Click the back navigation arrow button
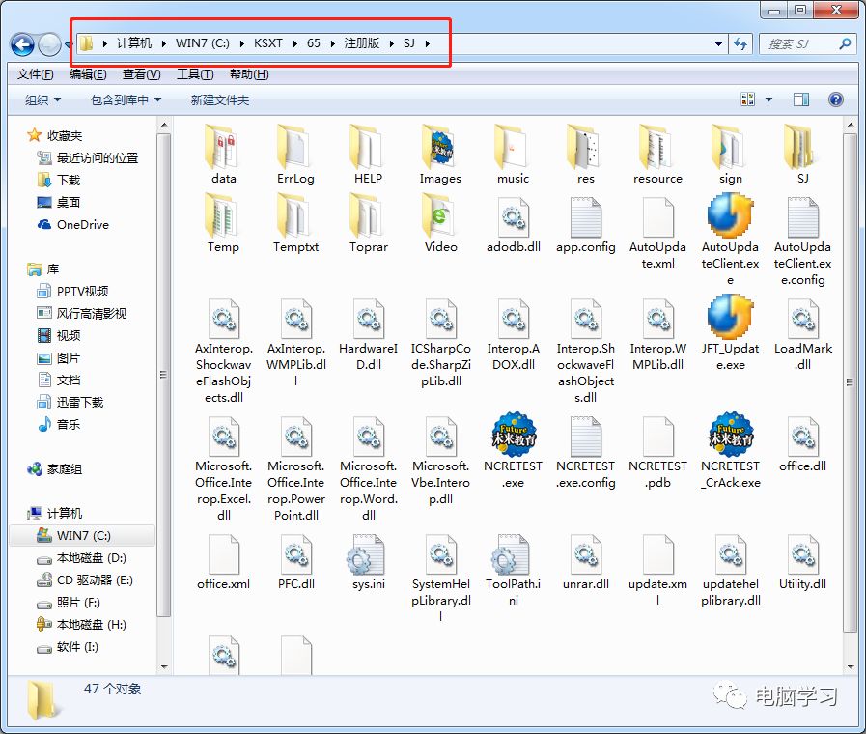The height and width of the screenshot is (734, 866). coord(22,43)
